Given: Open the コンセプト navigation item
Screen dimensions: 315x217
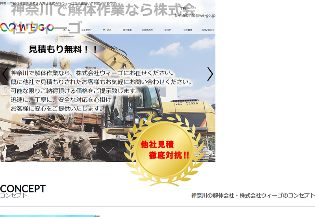Looking at the screenshot, I should pos(87,30).
